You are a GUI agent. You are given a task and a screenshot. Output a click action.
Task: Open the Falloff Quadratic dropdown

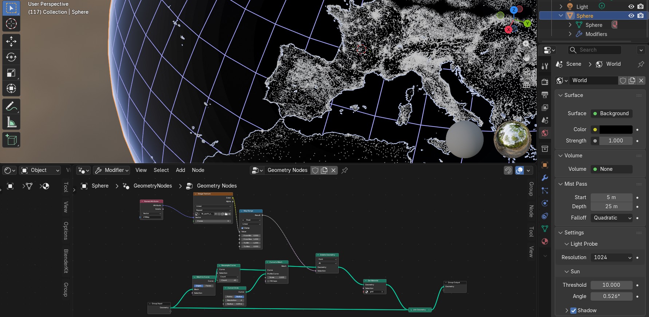coord(612,218)
